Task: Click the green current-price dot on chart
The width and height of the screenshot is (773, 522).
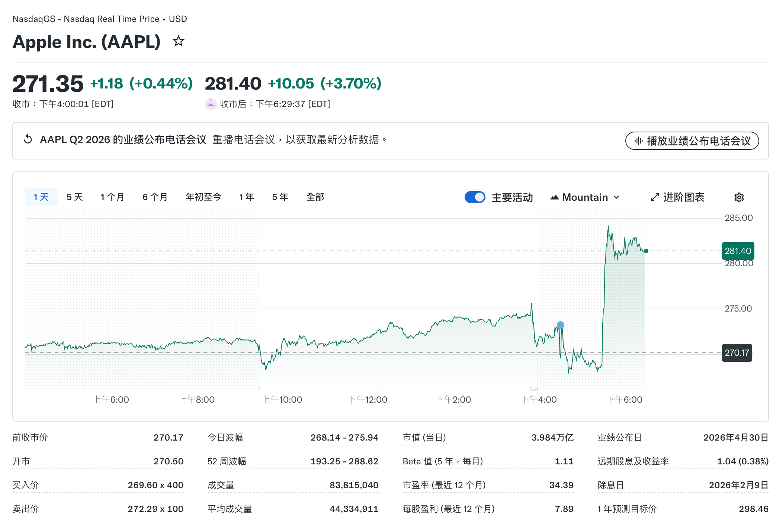Action: 646,251
